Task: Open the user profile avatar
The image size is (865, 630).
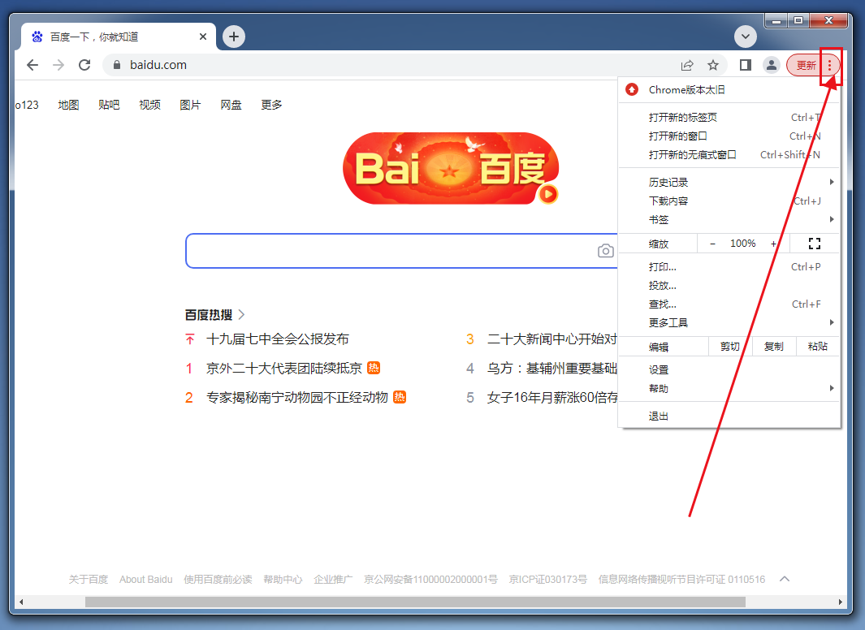Action: [x=772, y=65]
